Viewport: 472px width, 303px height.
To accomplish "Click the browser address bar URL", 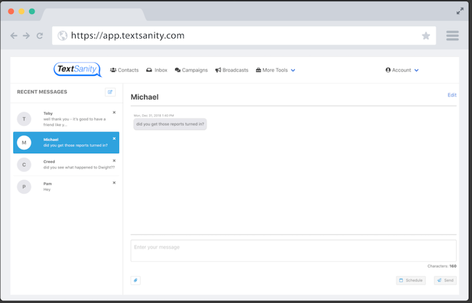I will click(x=127, y=35).
